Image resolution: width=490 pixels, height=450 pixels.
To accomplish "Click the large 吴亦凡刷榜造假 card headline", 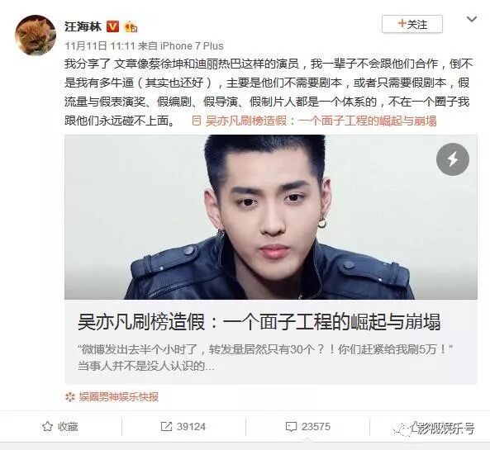I will coord(259,322).
